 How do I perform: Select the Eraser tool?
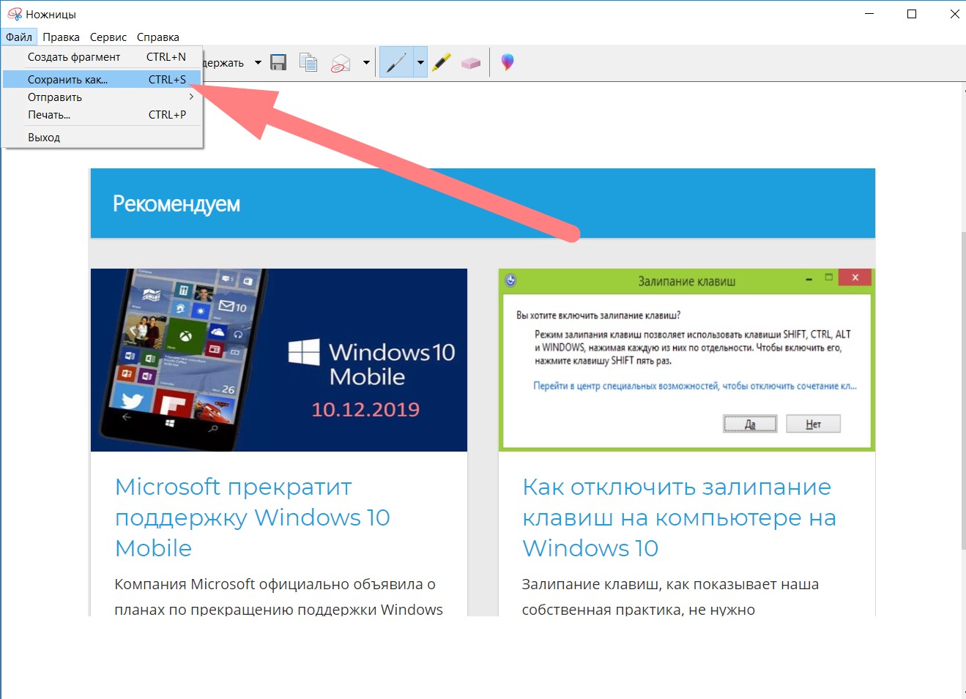[x=471, y=63]
